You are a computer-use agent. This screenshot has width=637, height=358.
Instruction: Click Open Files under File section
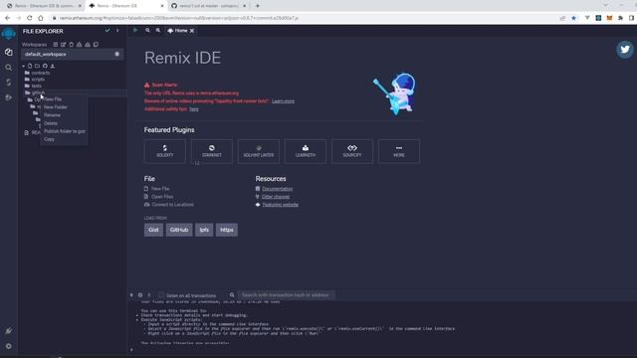pos(162,197)
